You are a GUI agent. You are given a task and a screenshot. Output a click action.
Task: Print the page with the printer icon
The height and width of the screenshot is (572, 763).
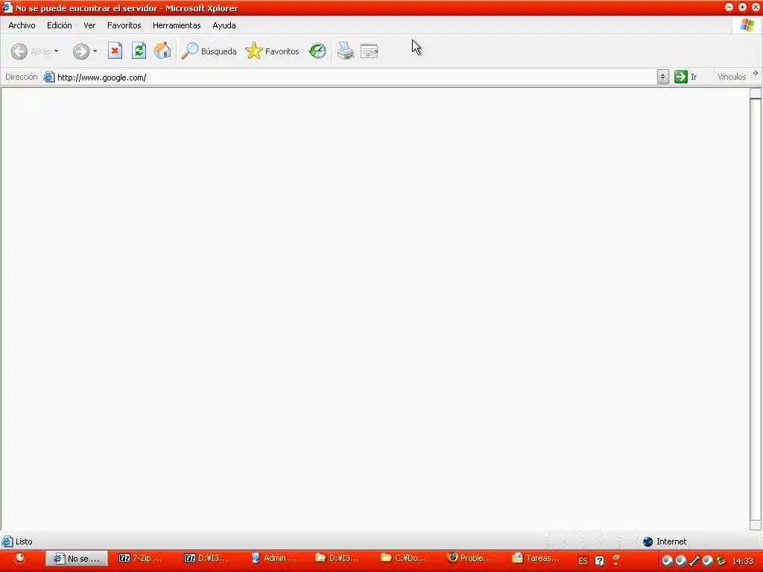[346, 51]
